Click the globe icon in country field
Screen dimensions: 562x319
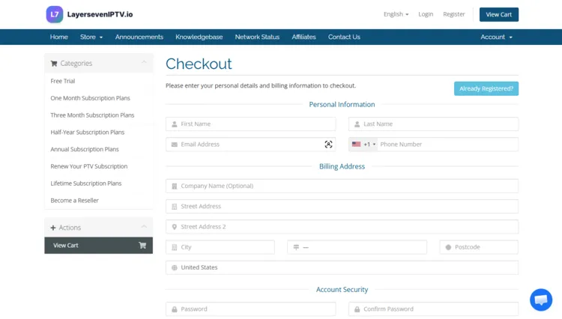pyautogui.click(x=174, y=267)
